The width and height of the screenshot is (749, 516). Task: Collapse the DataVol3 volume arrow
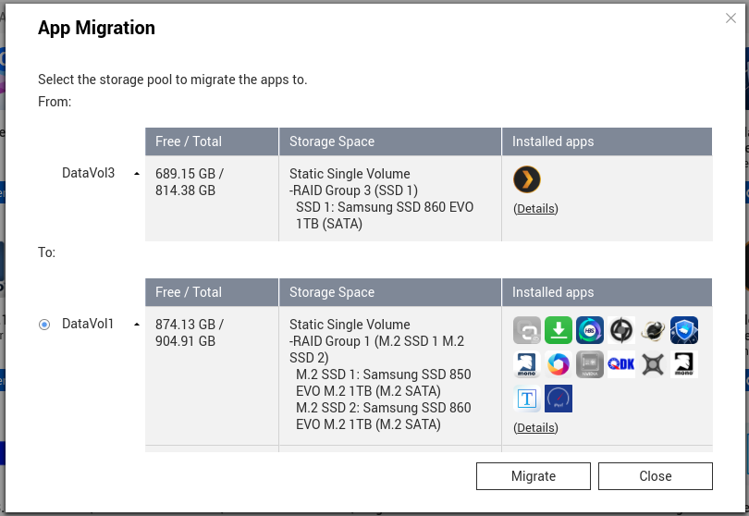[137, 173]
